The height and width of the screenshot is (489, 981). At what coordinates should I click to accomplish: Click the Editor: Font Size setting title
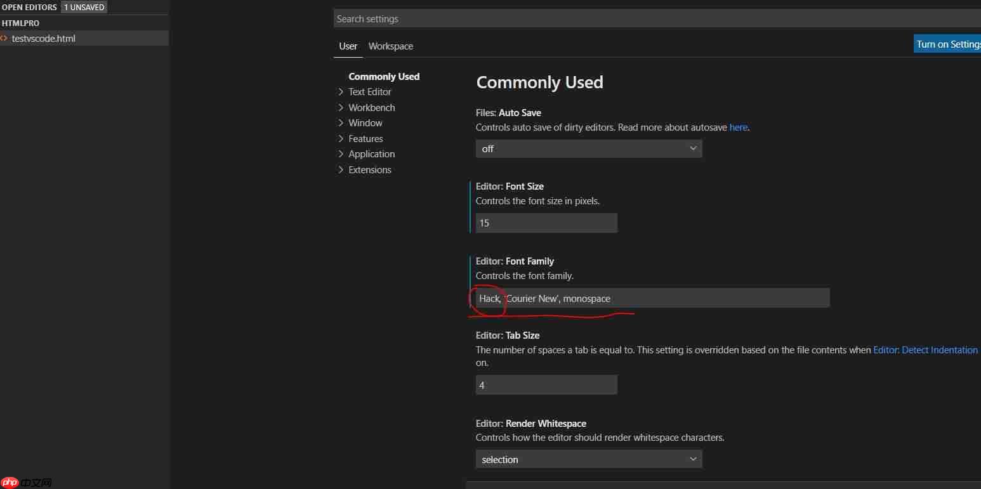(x=510, y=186)
